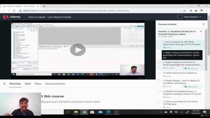Click the browser address bar URL
This screenshot has width=210, height=118.
click(x=76, y=11)
